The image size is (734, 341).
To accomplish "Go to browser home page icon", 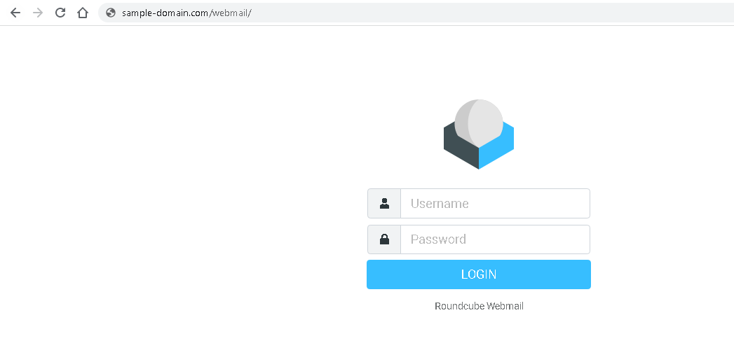I will (x=83, y=13).
